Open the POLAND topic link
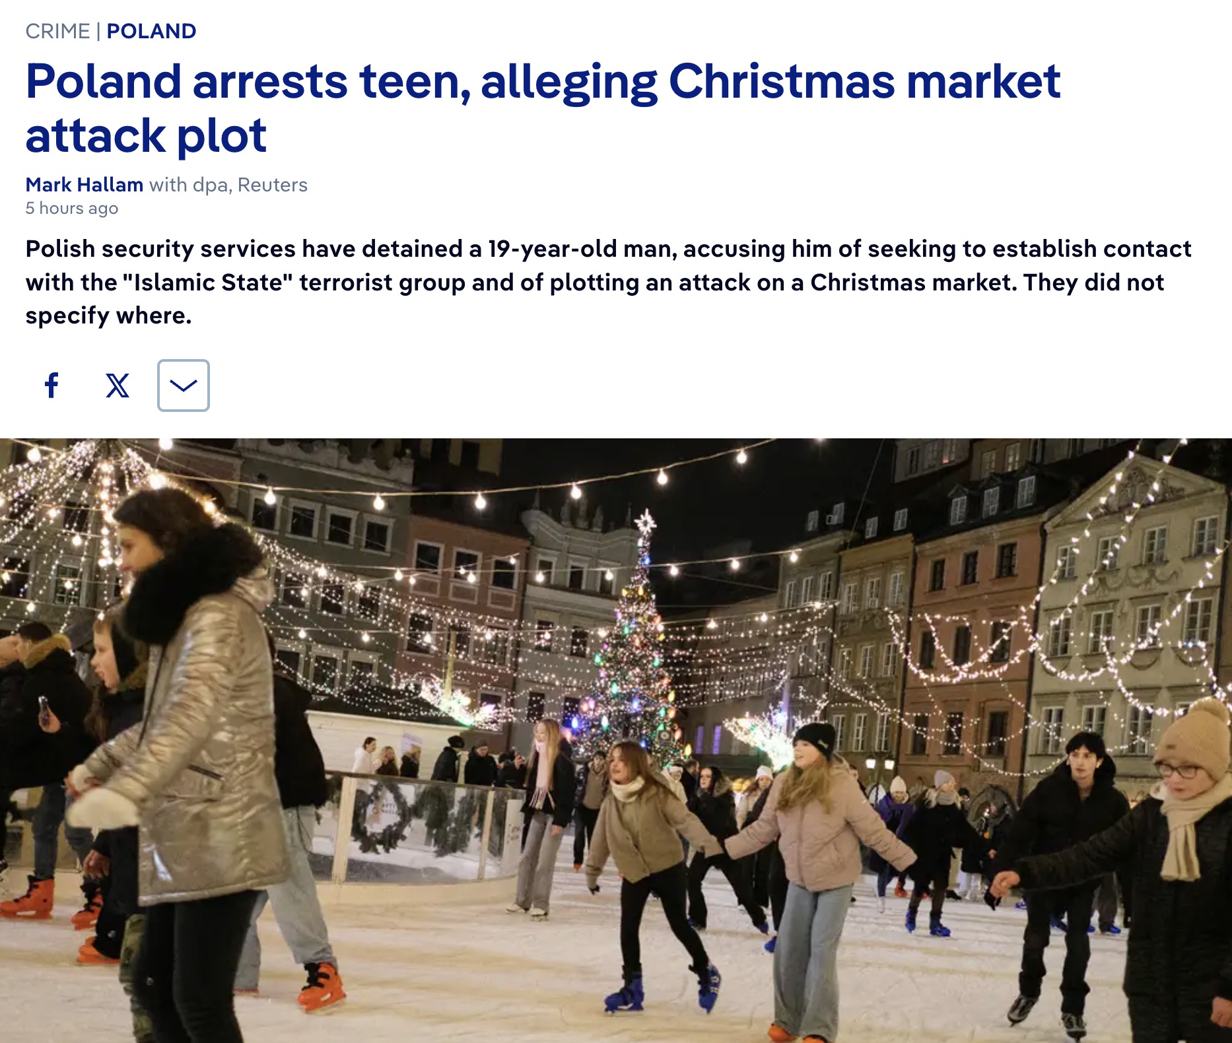Screen dimensions: 1232x1043 click(x=151, y=31)
